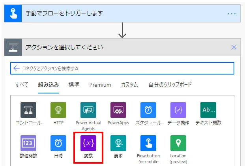Focus the コネクタとアクションを検索する search field
This screenshot has width=245, height=166.
pos(122,68)
